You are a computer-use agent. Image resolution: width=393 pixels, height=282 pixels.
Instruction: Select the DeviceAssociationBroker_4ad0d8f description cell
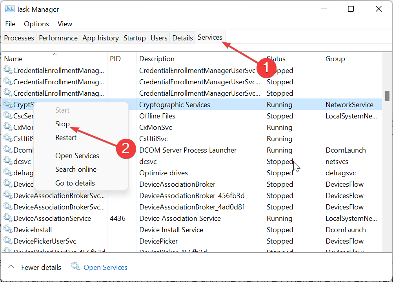click(x=192, y=207)
